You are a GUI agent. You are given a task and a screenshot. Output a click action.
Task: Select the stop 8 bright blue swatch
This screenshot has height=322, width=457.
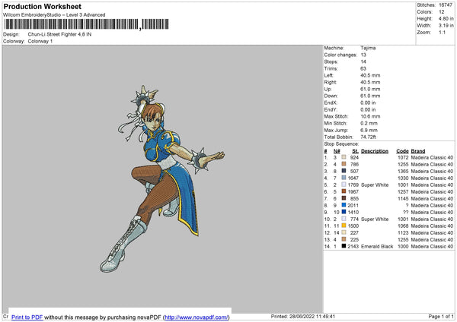tap(344, 205)
